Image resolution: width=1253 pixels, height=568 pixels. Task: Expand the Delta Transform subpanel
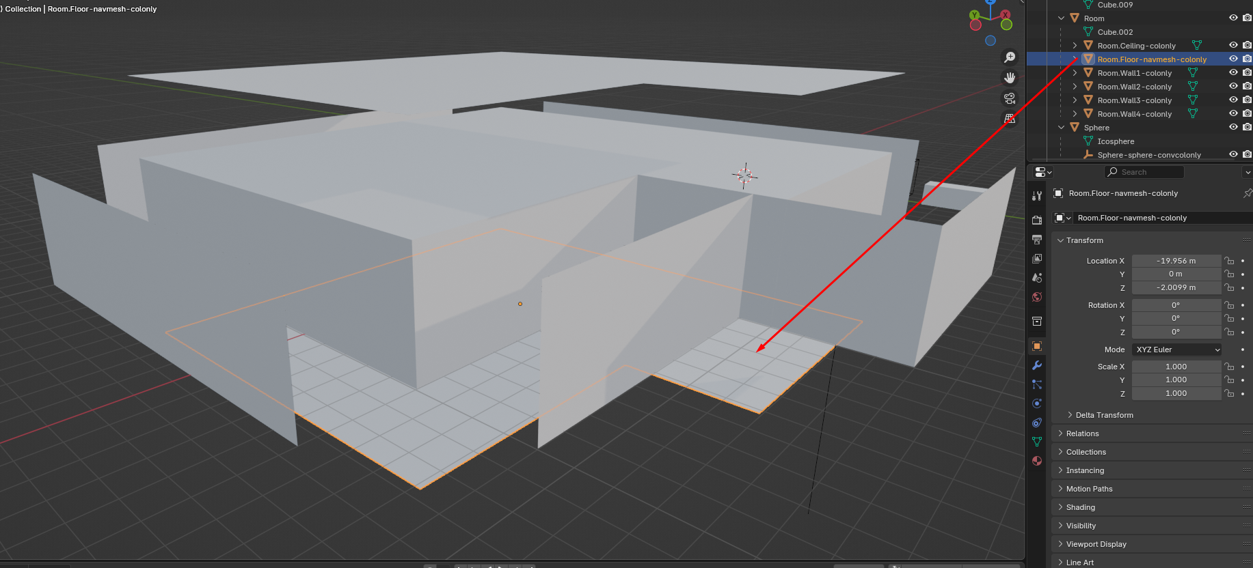click(x=1070, y=415)
